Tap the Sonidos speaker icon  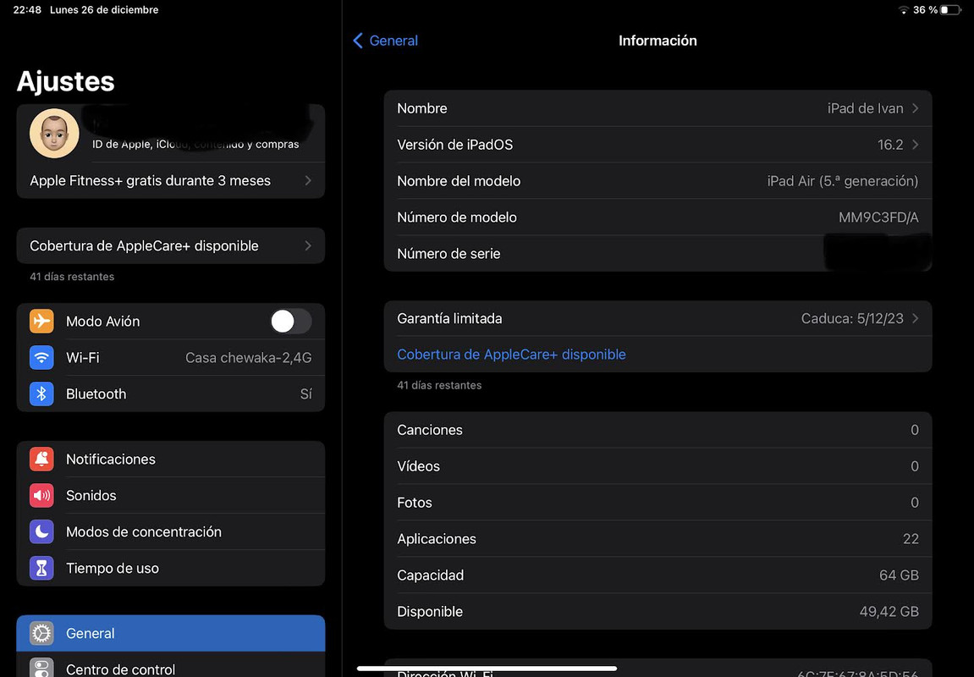[41, 495]
